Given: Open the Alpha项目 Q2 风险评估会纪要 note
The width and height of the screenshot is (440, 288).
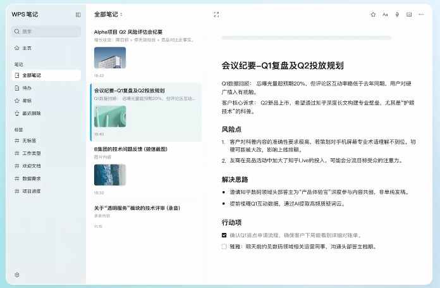Looking at the screenshot, I should tap(145, 53).
